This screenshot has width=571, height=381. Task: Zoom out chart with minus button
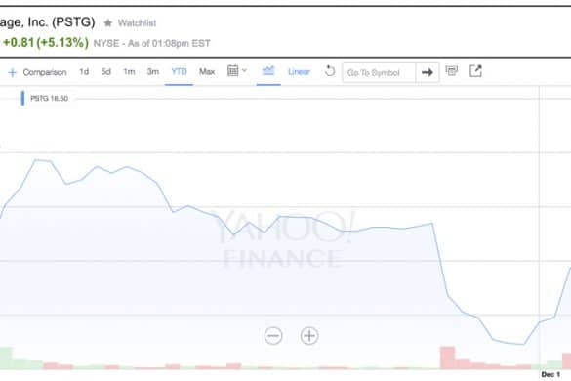pyautogui.click(x=273, y=336)
